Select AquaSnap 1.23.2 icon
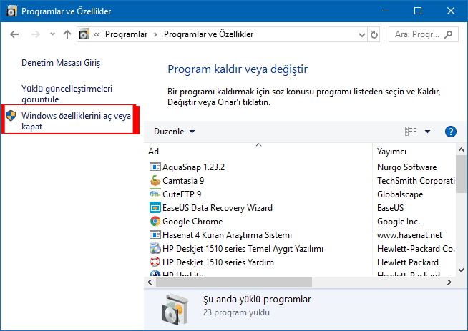This screenshot has width=468, height=331. (155, 167)
